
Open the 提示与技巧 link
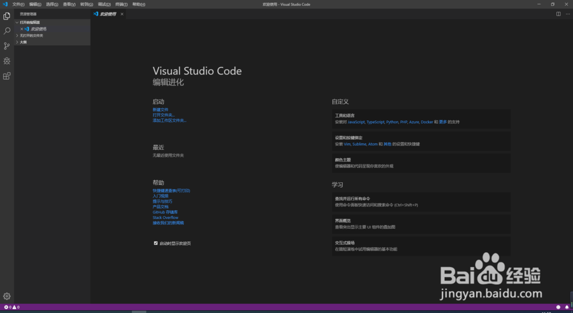click(x=162, y=201)
